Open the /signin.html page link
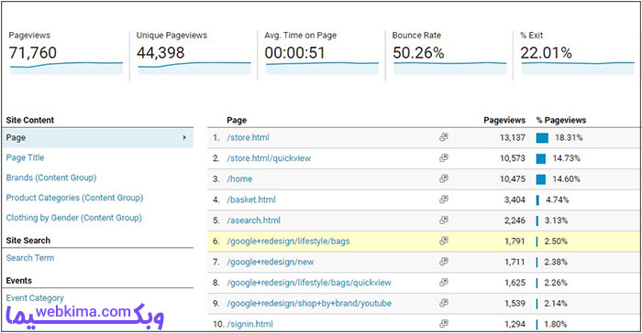This screenshot has height=333, width=642. pyautogui.click(x=249, y=324)
